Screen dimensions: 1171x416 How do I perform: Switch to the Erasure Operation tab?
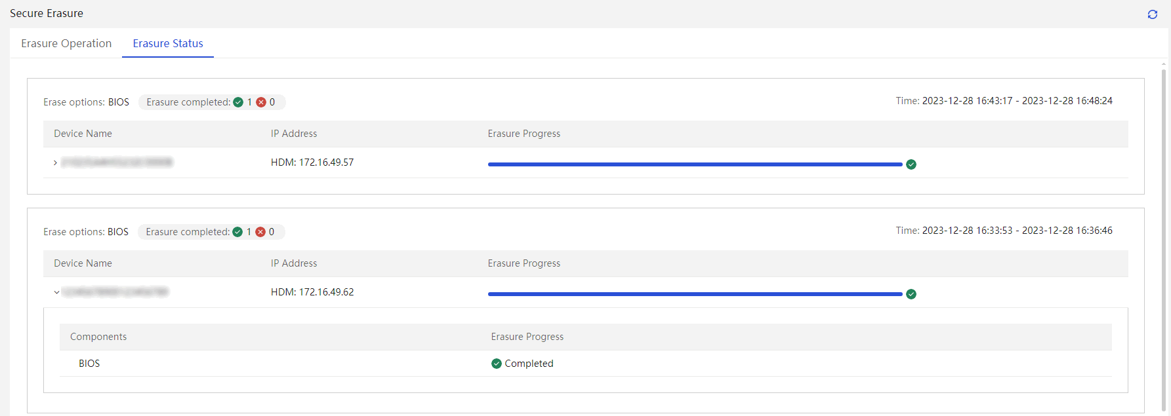66,43
